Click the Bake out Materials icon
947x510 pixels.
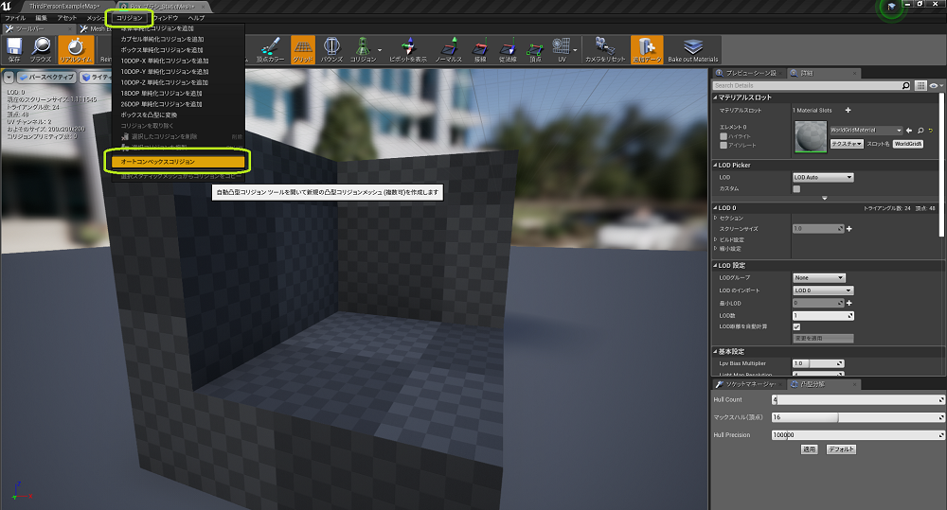click(693, 49)
